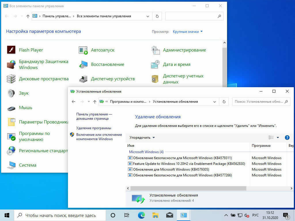Show hidden tray icons chevron
Image resolution: width=295 pixels, height=221 pixels.
[226, 215]
